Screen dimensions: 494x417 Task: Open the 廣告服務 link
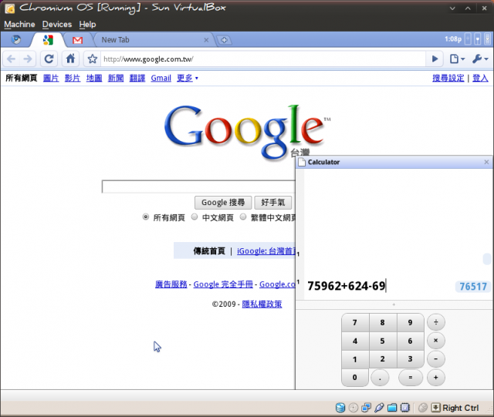(171, 284)
